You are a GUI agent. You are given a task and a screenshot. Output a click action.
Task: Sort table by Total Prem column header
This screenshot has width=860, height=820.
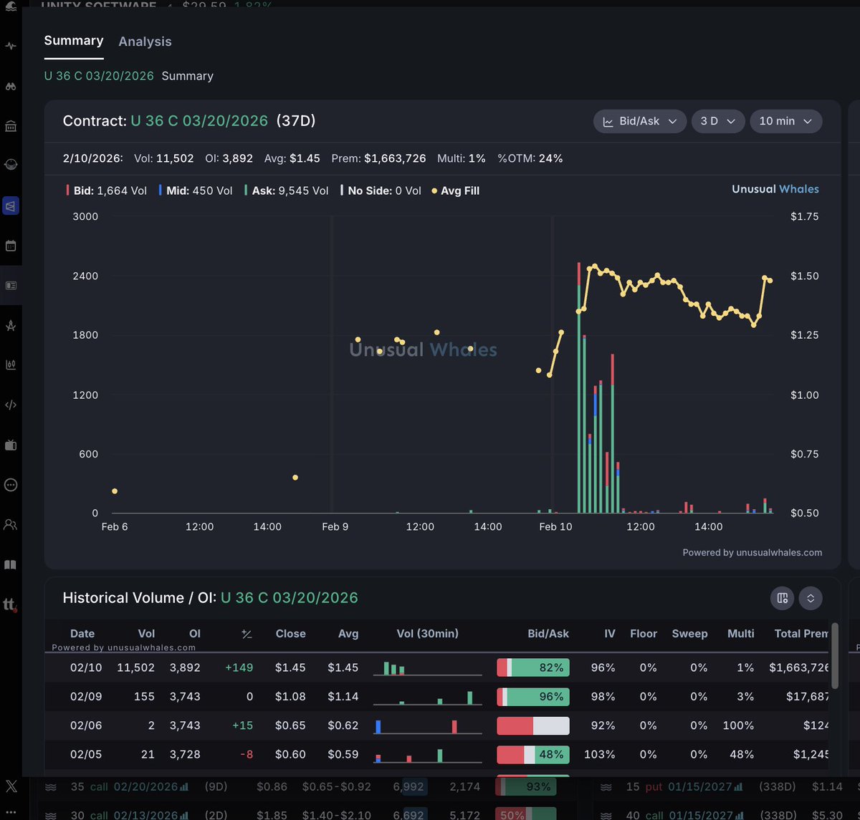point(801,633)
